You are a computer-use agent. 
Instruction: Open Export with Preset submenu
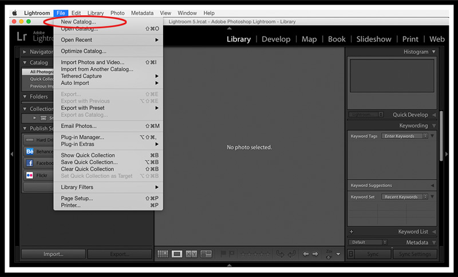(108, 108)
